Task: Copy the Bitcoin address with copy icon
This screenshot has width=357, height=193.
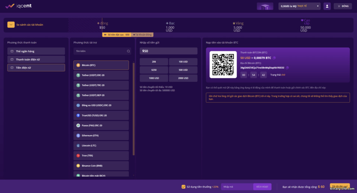Action: (287, 68)
